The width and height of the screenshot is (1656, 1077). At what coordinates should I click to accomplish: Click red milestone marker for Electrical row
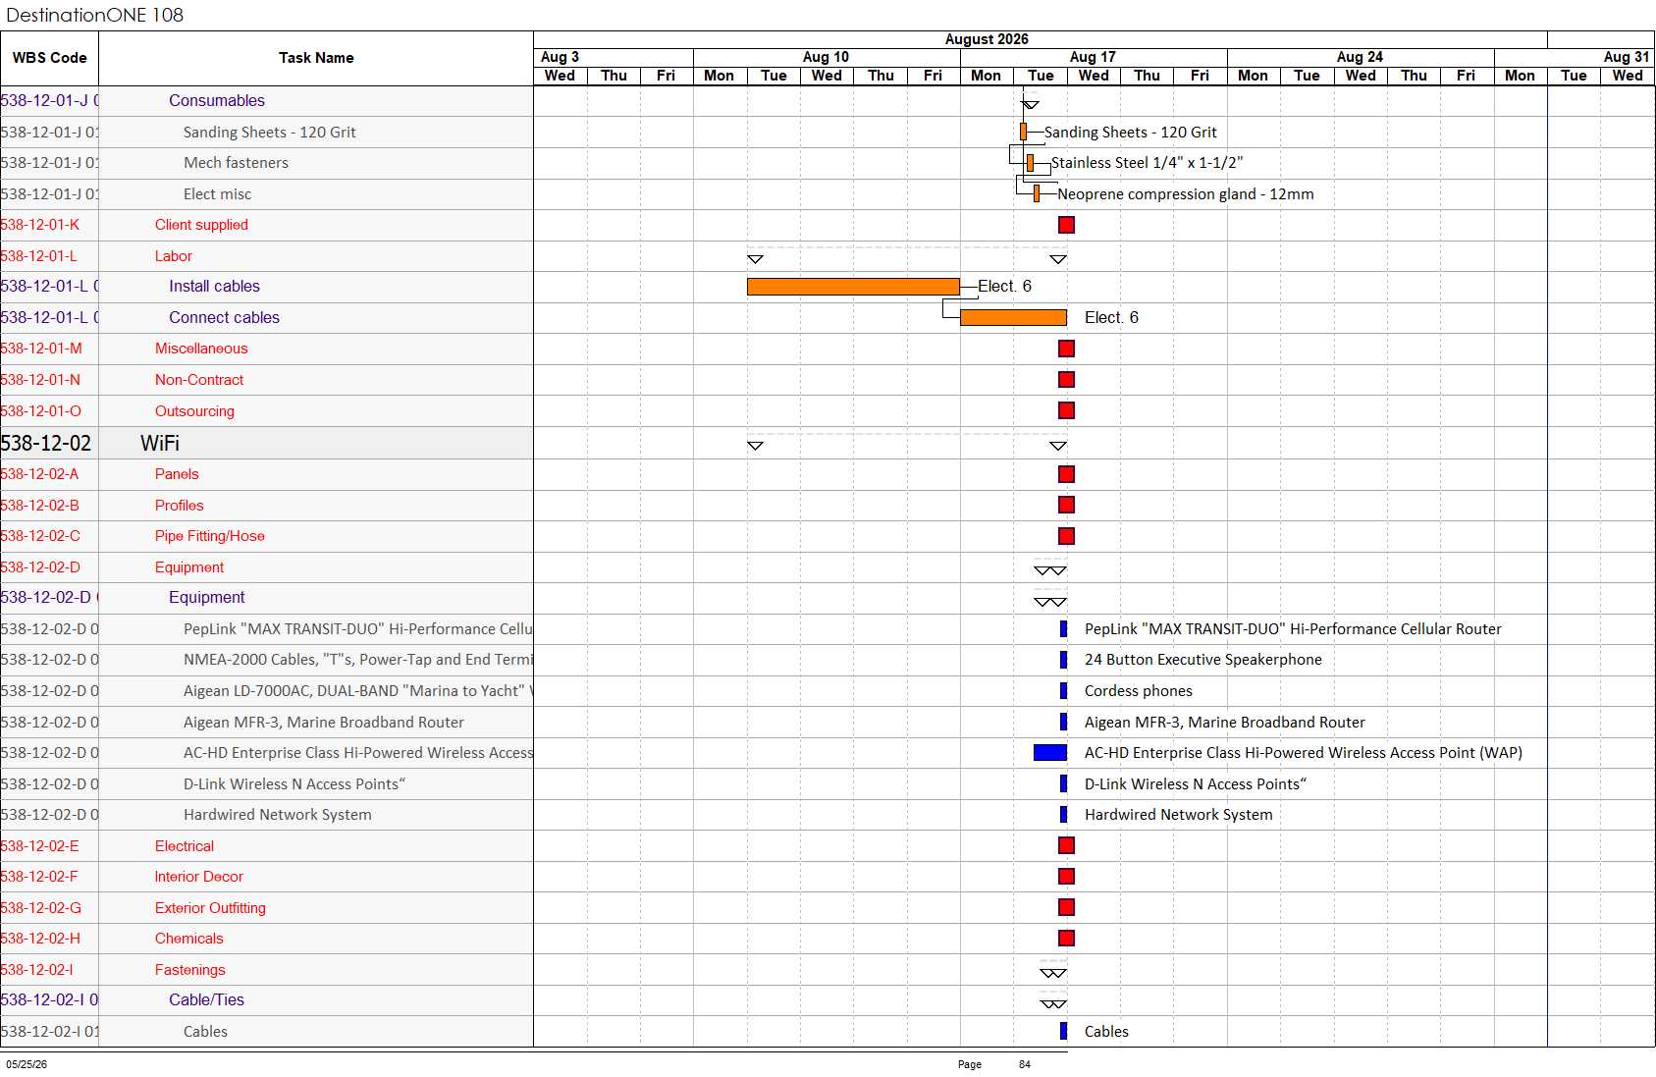click(x=1067, y=845)
